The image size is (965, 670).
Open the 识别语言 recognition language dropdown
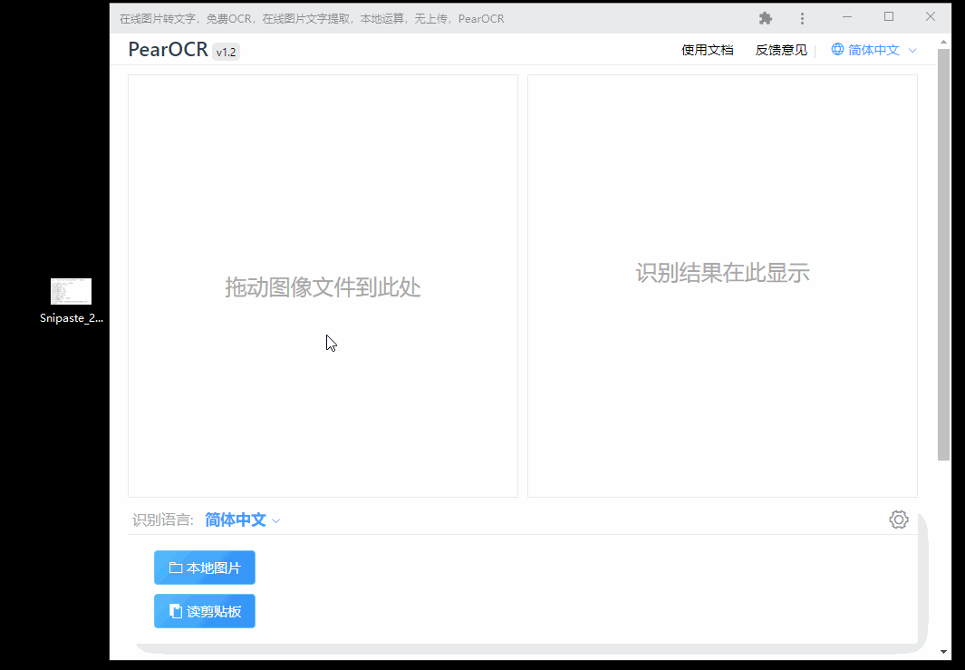(234, 519)
